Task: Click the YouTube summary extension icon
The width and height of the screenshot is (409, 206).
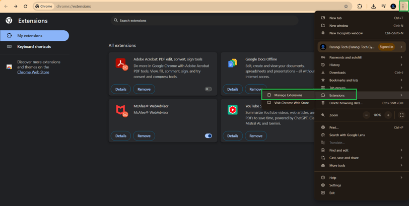Action: click(x=232, y=110)
